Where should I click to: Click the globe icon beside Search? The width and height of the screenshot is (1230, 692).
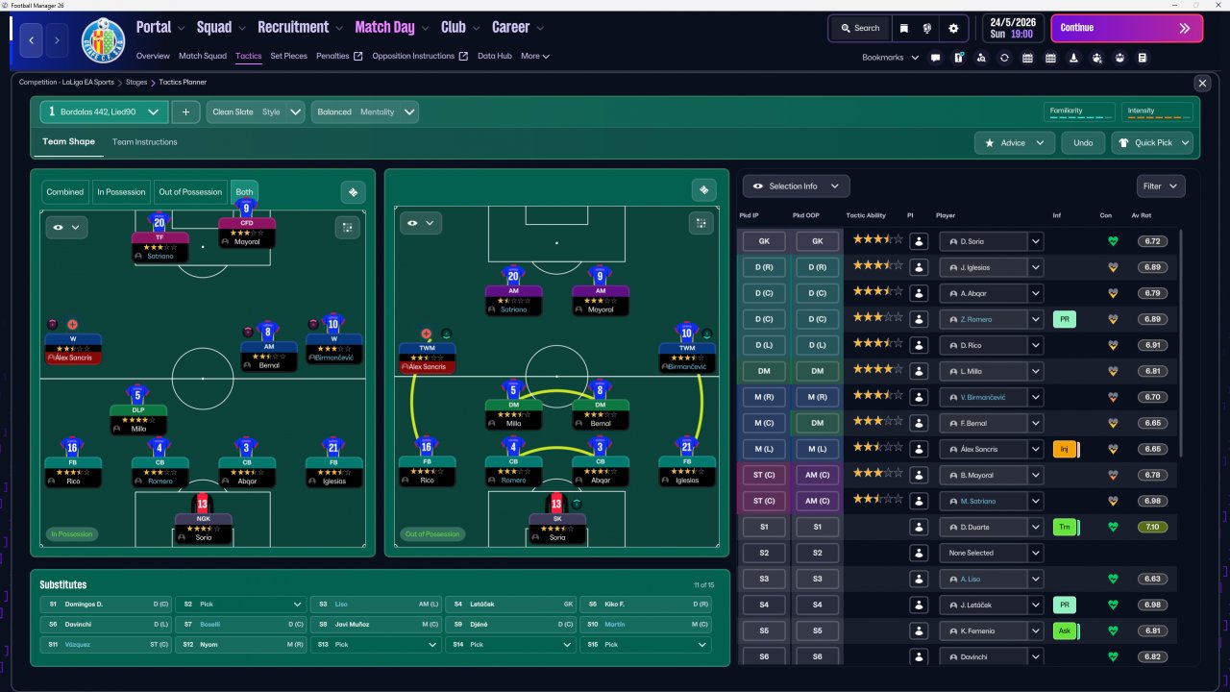click(929, 28)
